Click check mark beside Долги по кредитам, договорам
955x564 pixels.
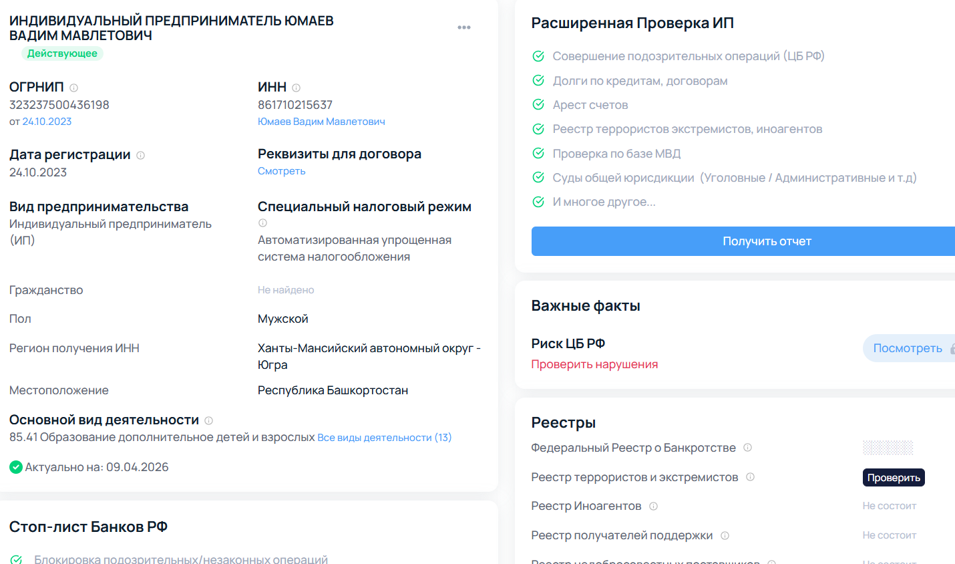click(538, 81)
